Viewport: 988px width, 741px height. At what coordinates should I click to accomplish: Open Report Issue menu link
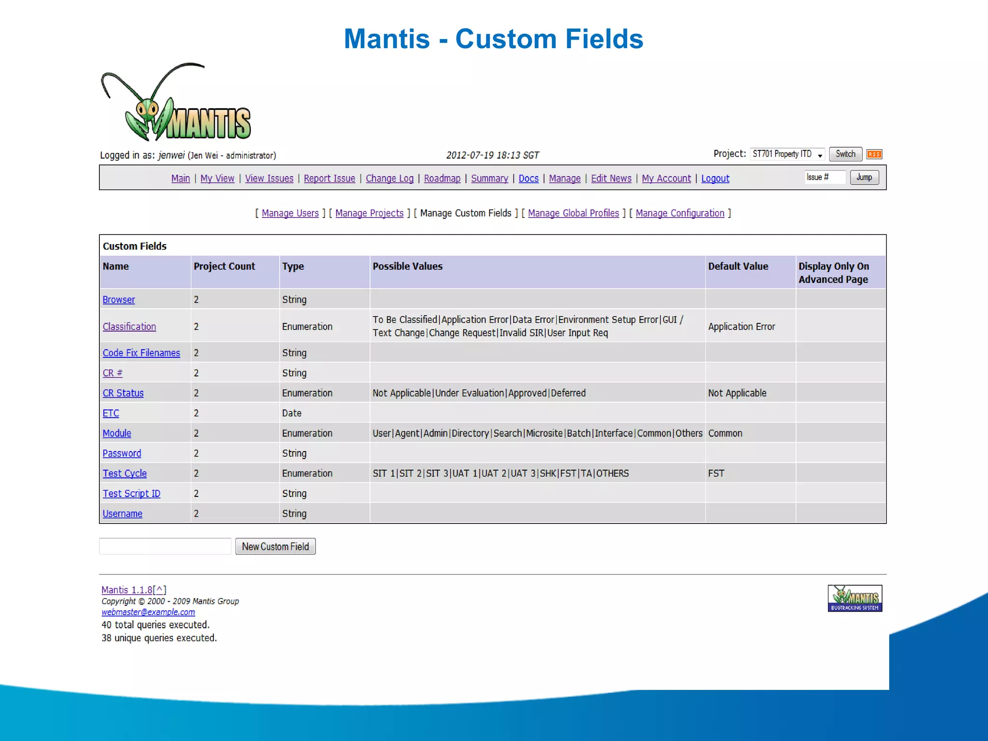click(329, 178)
